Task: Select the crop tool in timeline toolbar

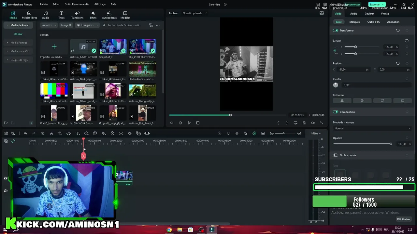Action: pyautogui.click(x=60, y=133)
